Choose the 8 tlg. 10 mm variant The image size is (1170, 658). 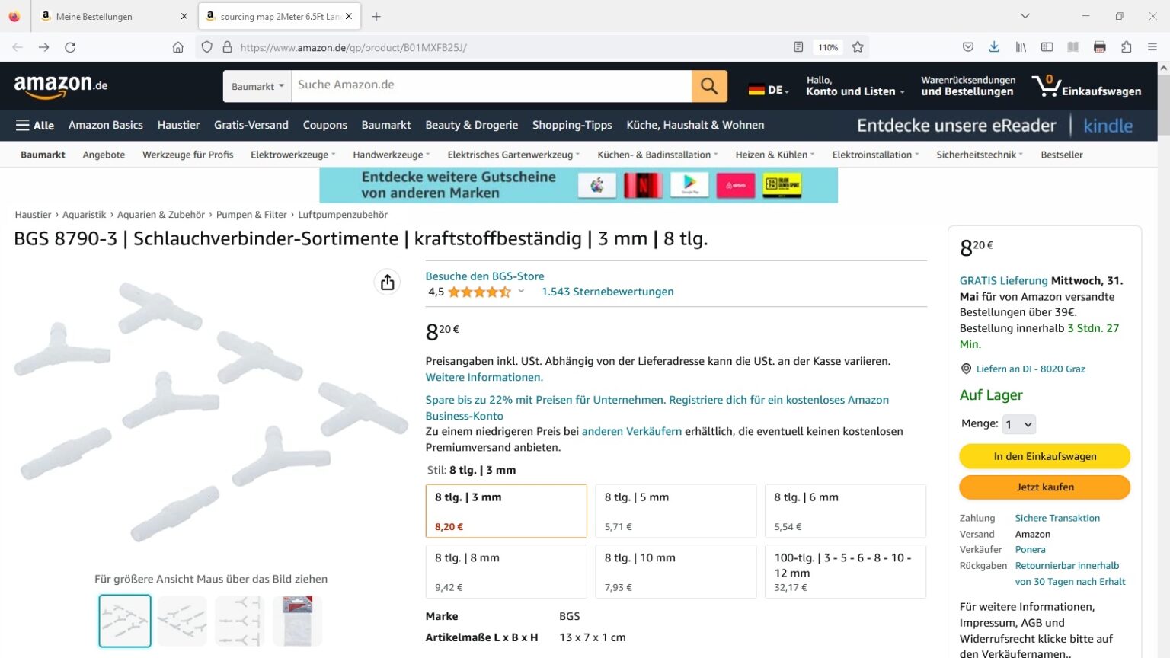675,571
